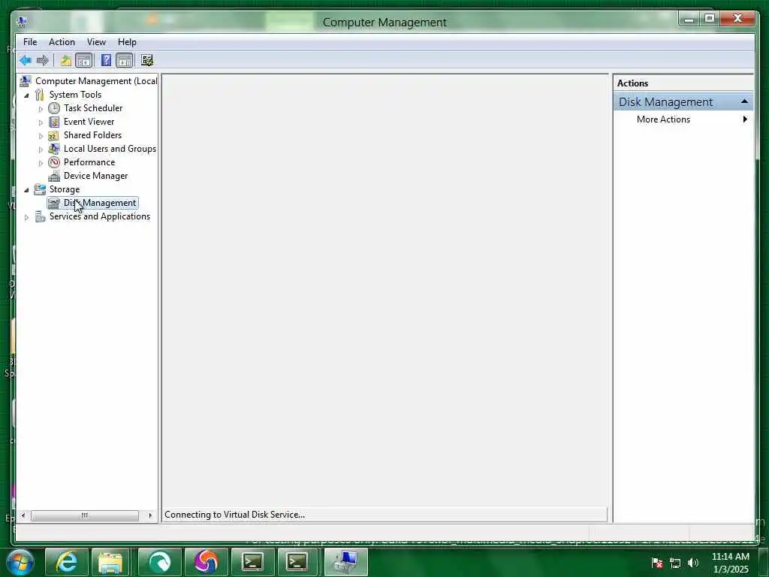
Task: Click the Forward arrow toolbar icon
Action: click(43, 60)
